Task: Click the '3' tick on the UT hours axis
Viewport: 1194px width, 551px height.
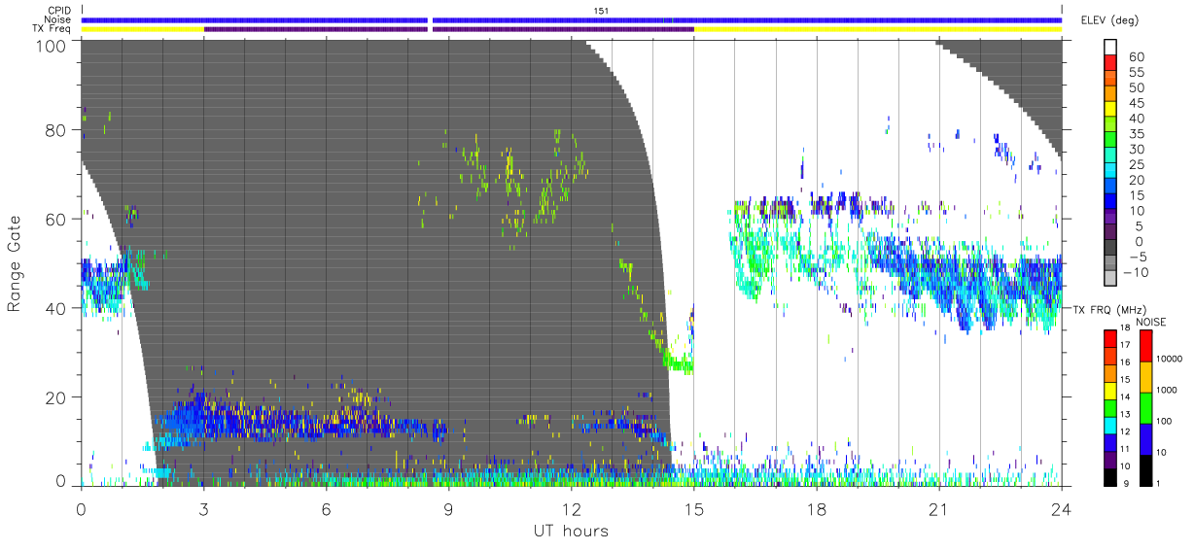Action: tap(203, 509)
